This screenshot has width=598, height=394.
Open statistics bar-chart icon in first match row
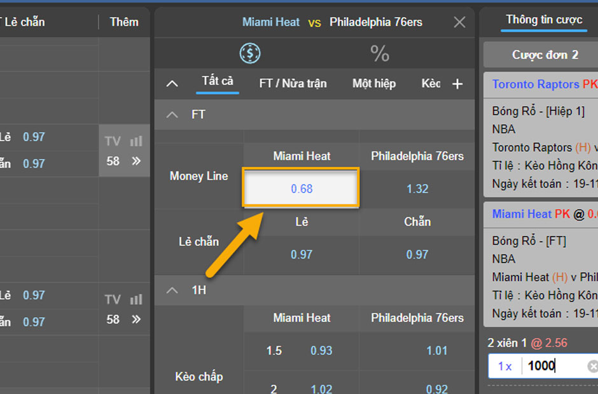[136, 141]
